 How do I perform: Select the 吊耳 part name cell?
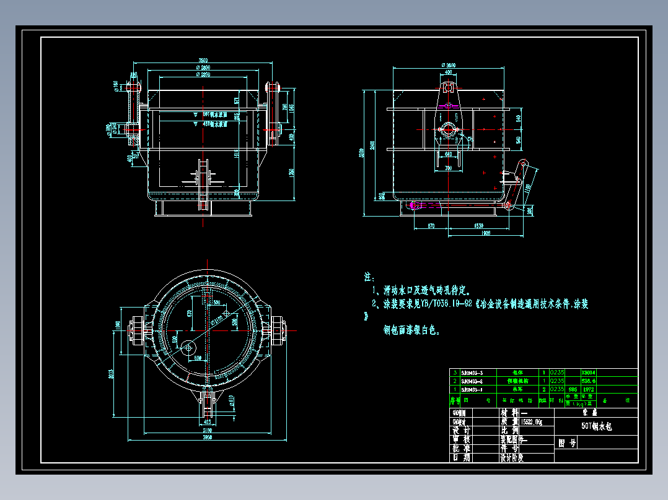(517, 389)
